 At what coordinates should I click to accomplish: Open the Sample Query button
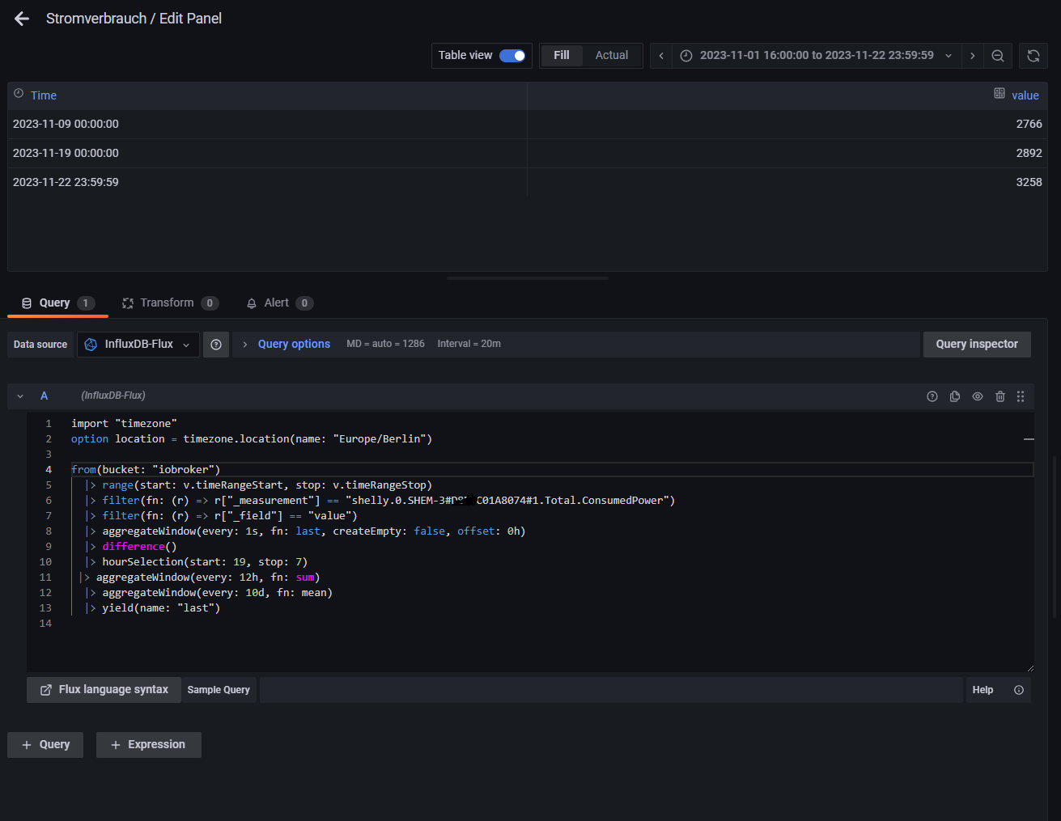point(219,690)
